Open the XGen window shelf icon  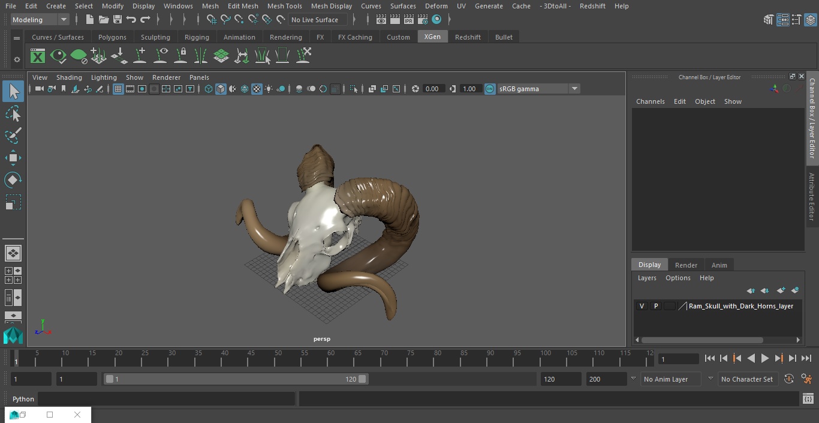coord(38,56)
